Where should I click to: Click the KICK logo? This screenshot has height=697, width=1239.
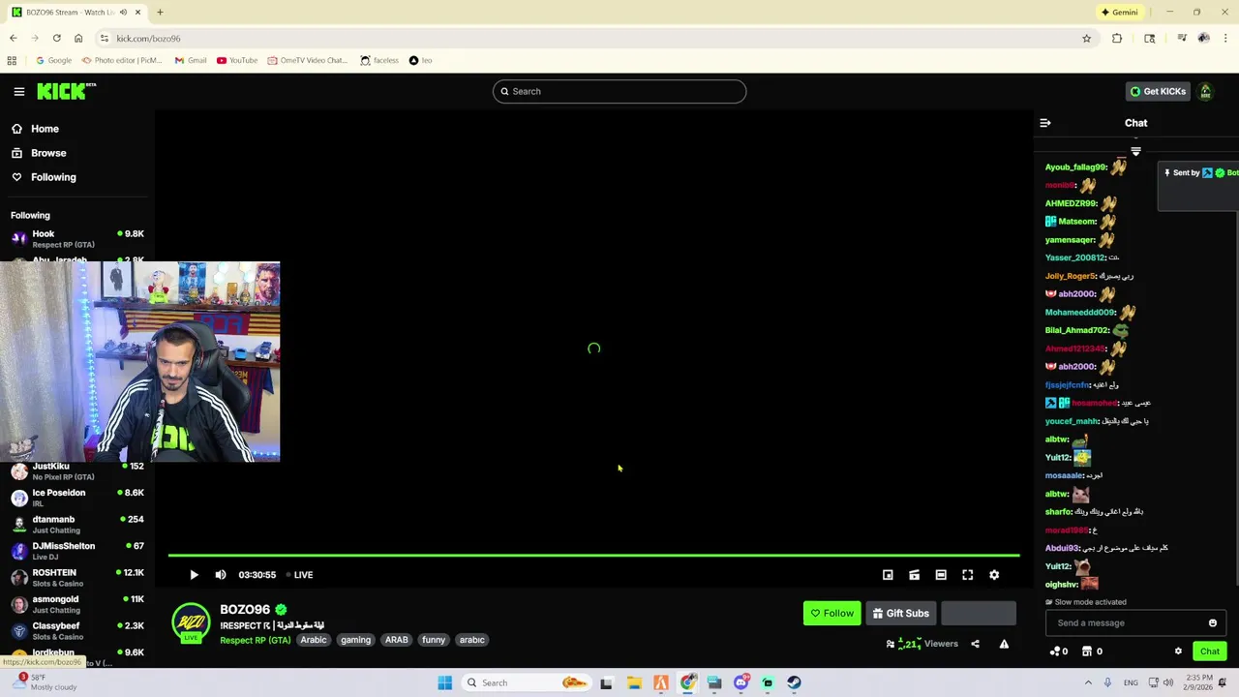(66, 91)
